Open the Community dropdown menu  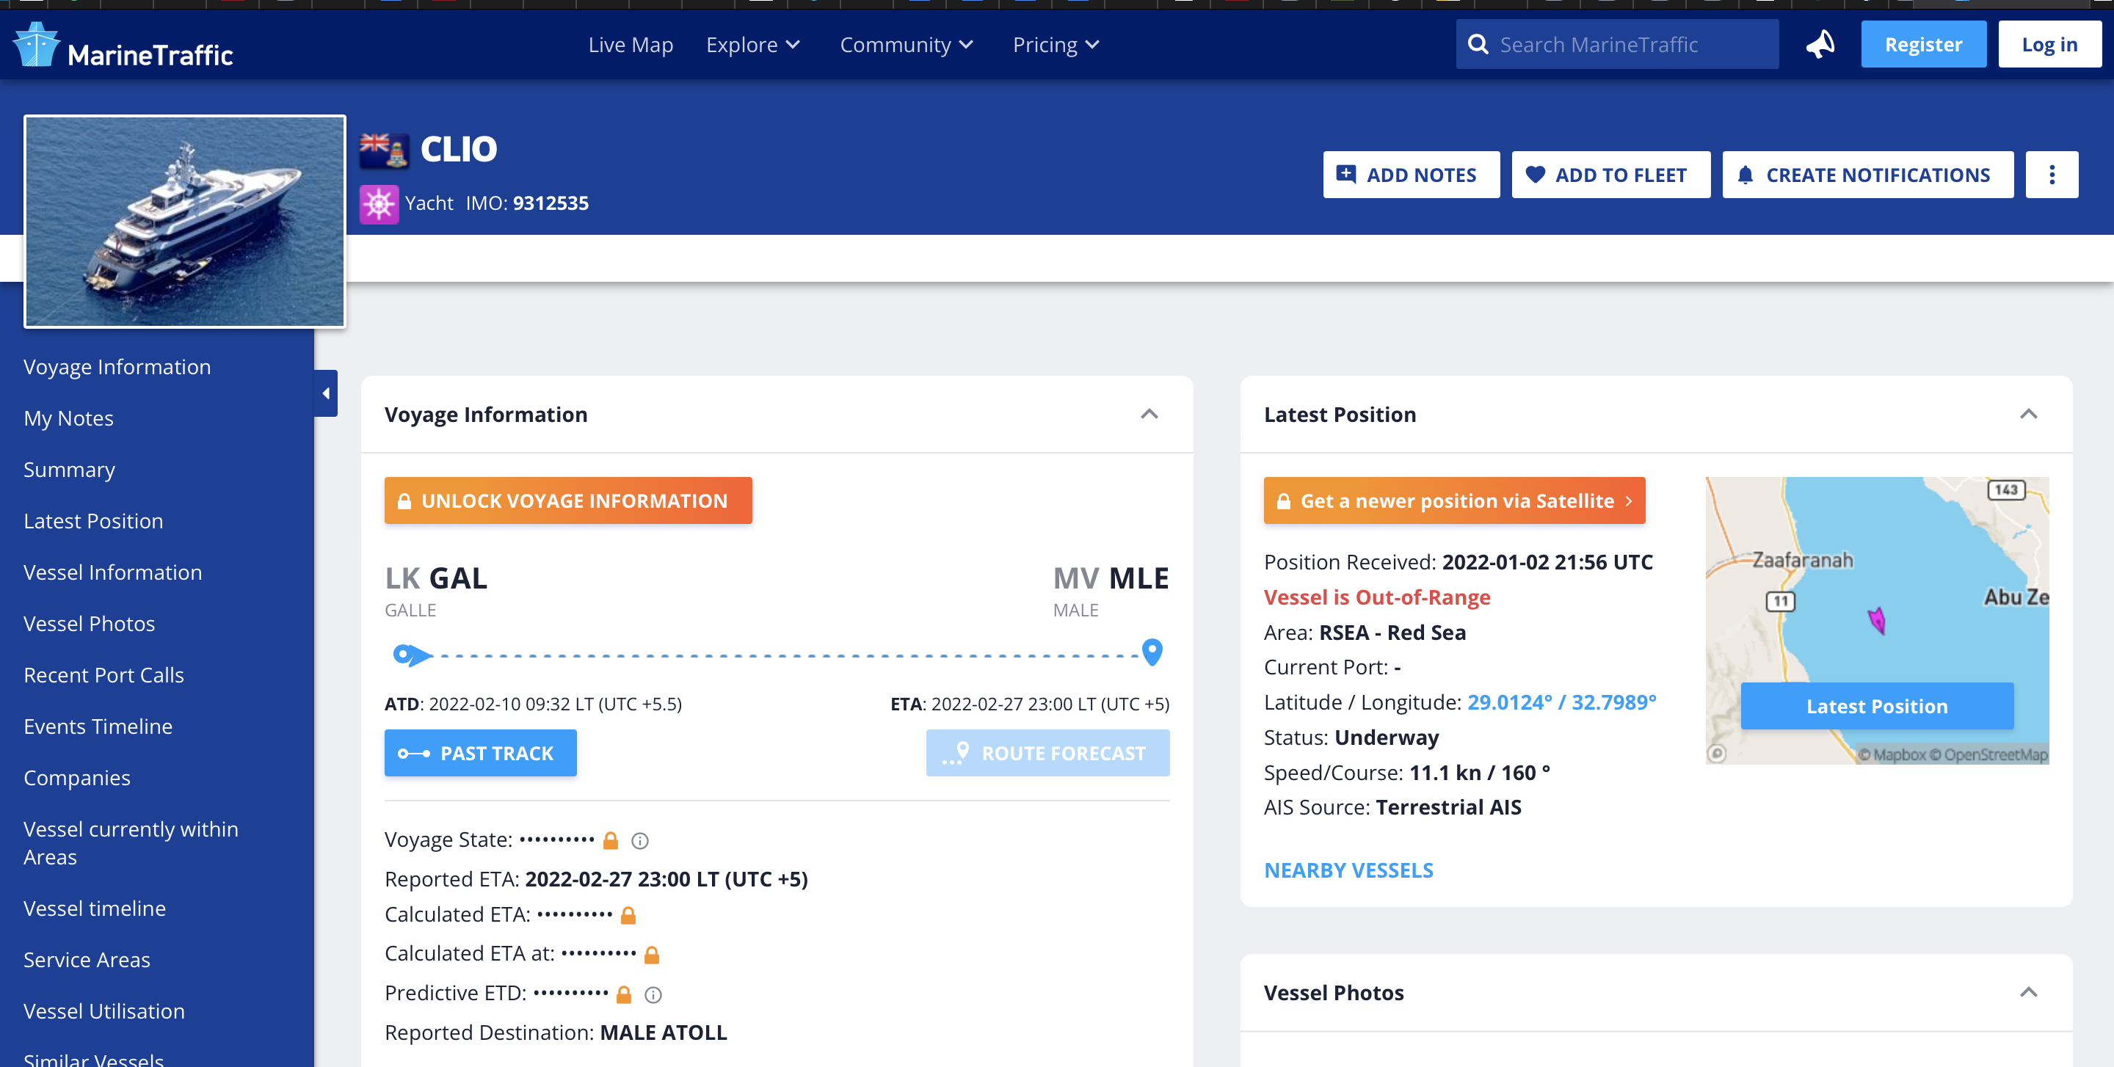point(905,45)
